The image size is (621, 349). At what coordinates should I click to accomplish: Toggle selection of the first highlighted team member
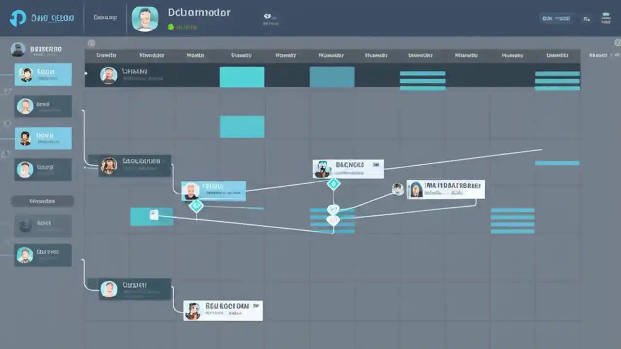tap(43, 74)
